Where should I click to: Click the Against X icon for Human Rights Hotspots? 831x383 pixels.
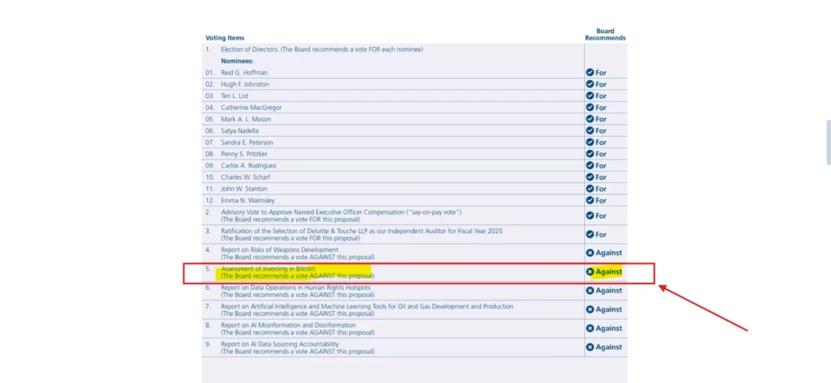(589, 291)
